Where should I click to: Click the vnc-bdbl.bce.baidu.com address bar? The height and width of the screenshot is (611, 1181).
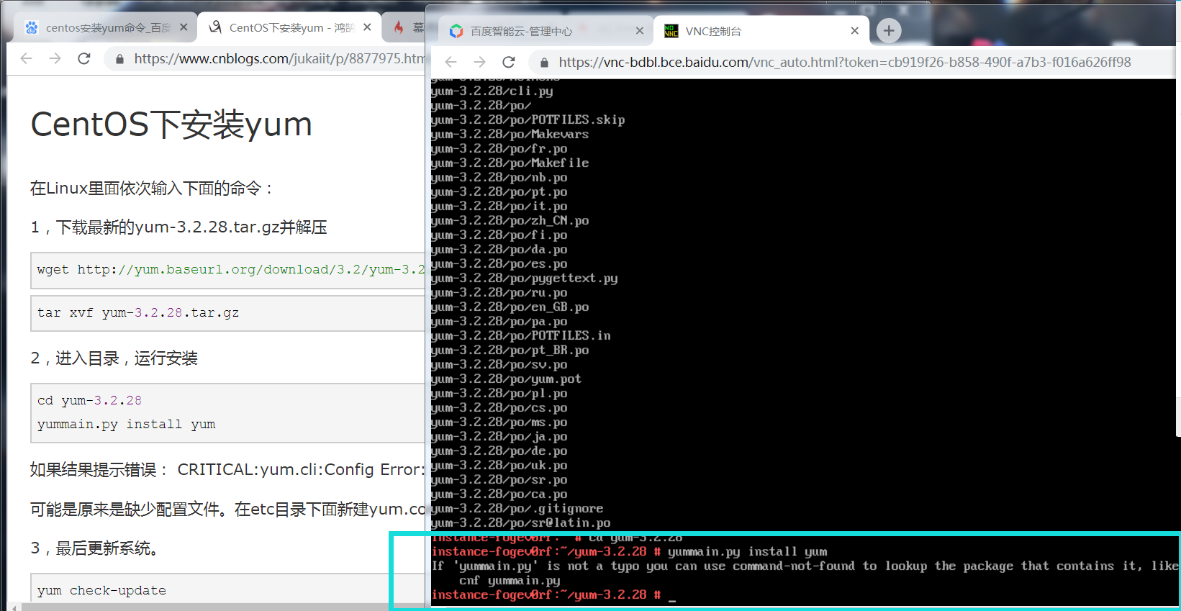click(844, 62)
